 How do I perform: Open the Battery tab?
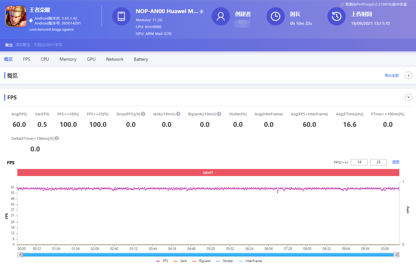[x=141, y=59]
